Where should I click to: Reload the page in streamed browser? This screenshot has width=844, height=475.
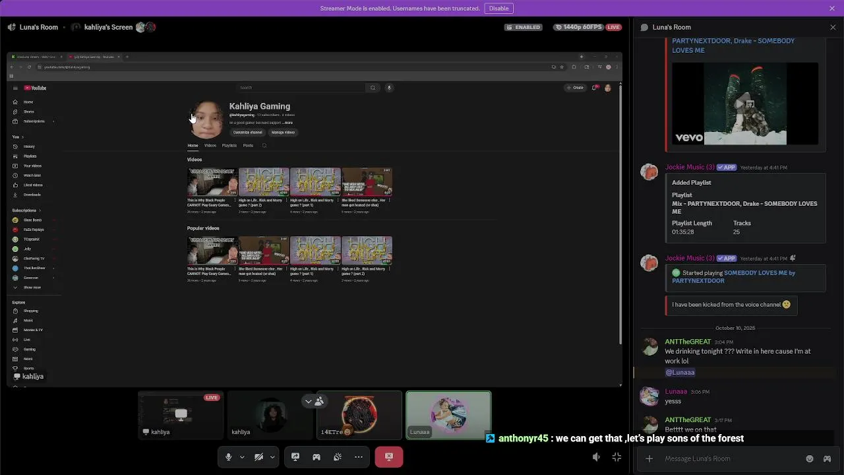30,67
